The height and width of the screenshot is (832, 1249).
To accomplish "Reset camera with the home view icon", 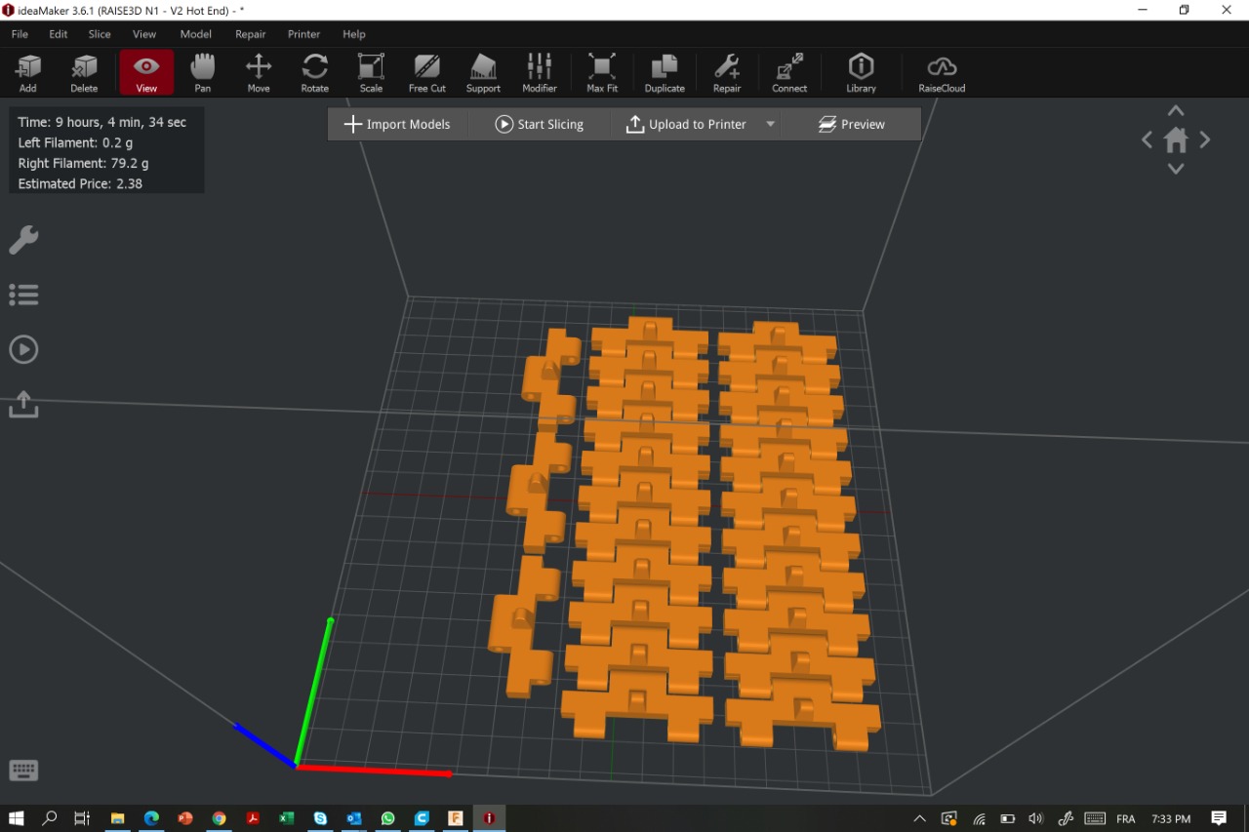I will point(1176,140).
